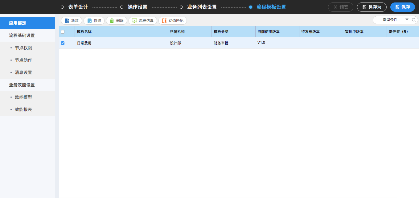Click the 操作设置 step circle marker
Viewport: 419px width, 198px height.
point(122,7)
